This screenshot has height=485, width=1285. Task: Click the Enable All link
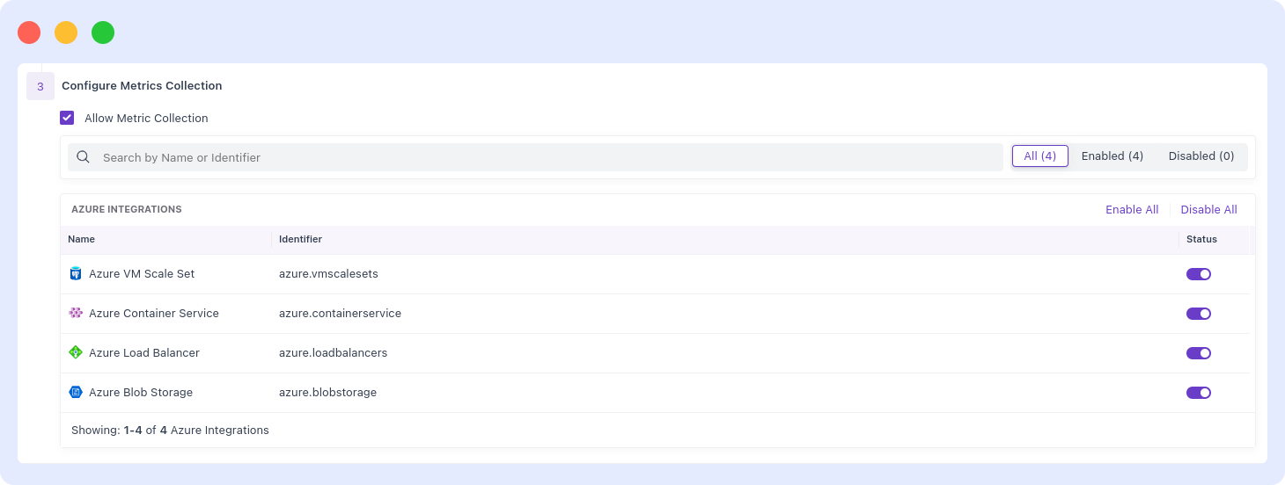(x=1131, y=210)
